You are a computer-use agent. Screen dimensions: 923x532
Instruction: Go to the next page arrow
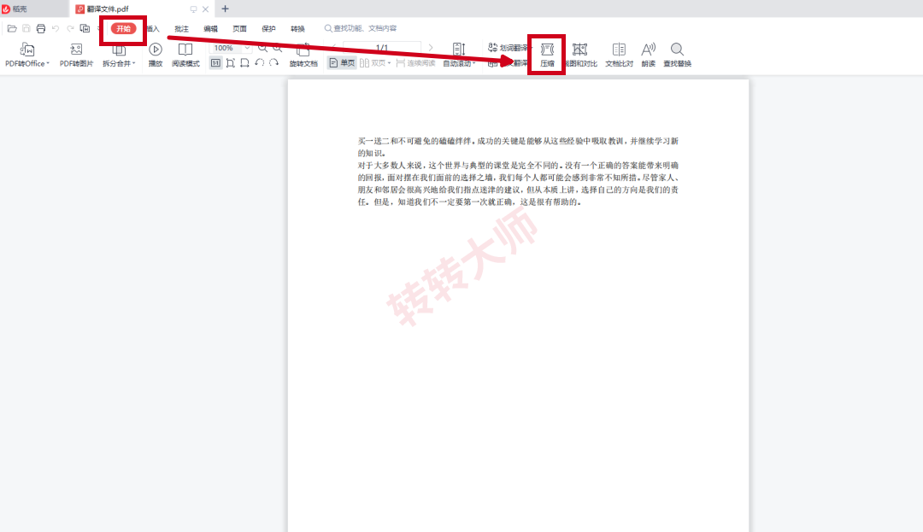pos(431,48)
